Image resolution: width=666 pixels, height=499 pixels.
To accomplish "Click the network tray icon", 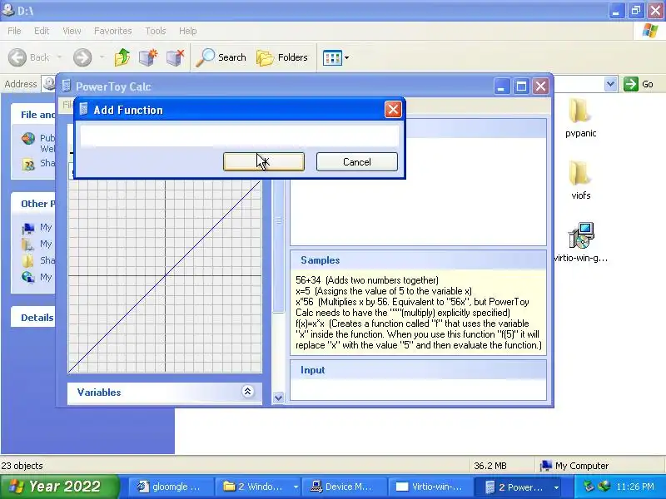I will (604, 487).
